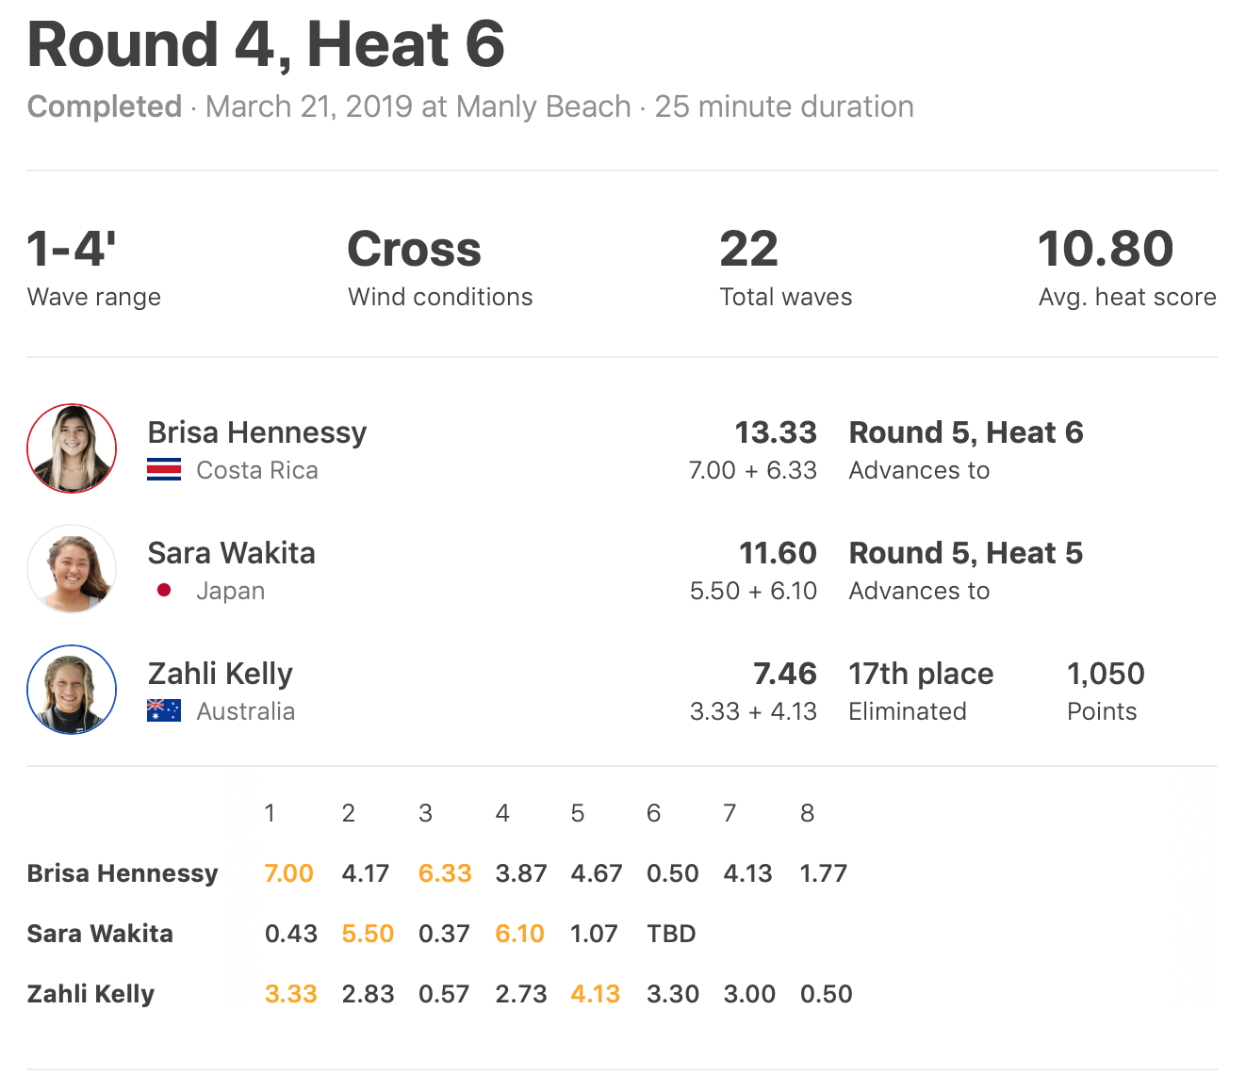Select Sara Wakita's highlighted 6.10 wave score

click(x=519, y=934)
